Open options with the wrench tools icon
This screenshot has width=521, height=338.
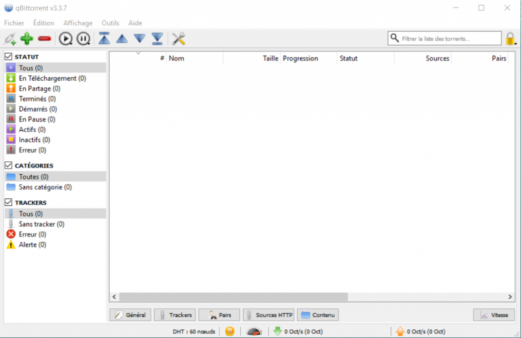178,39
